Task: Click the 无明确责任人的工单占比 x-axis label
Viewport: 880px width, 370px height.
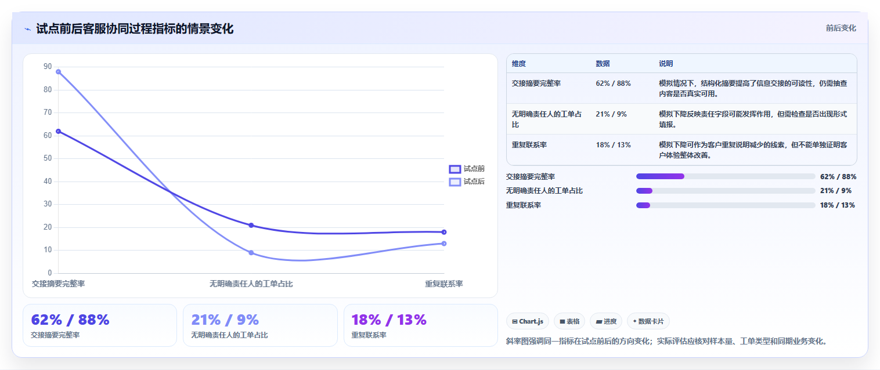Action: click(x=251, y=284)
